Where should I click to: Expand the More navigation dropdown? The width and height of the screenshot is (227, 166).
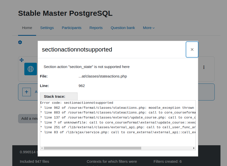tap(149, 28)
